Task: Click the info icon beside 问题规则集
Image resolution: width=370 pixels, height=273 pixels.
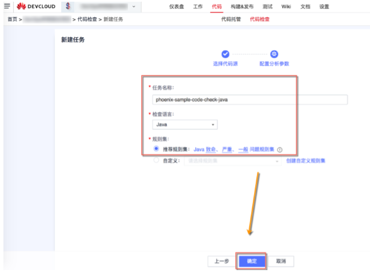Action: click(280, 150)
